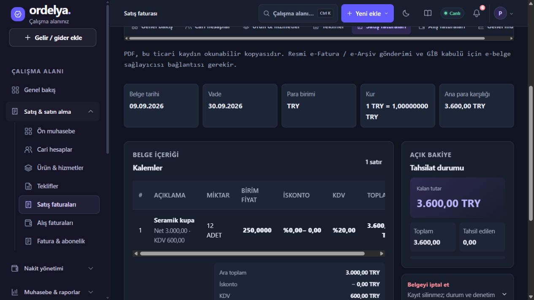Expand the Belgeyi iptal et panel
534x300 pixels.
tap(504, 295)
